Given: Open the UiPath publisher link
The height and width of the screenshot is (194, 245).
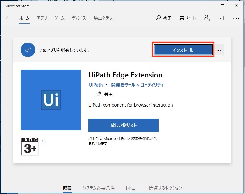Looking at the screenshot, I should click(x=96, y=85).
